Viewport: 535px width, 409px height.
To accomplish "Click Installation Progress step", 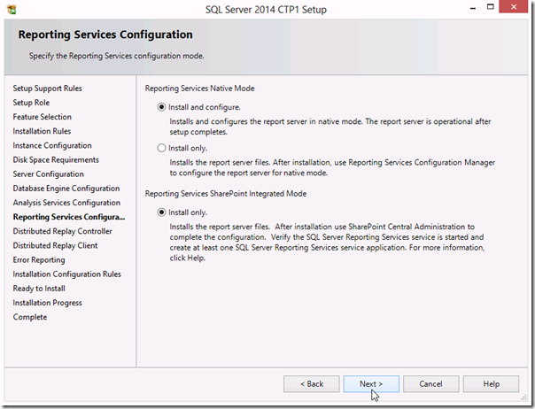I will [x=48, y=304].
